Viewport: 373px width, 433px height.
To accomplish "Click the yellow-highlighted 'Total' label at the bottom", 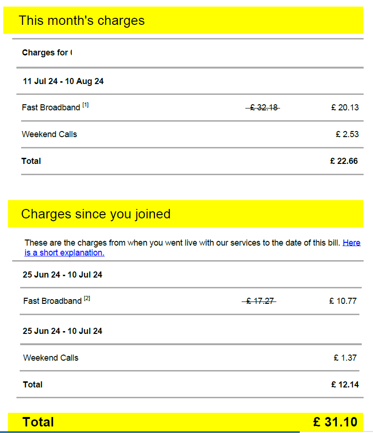I will point(38,422).
